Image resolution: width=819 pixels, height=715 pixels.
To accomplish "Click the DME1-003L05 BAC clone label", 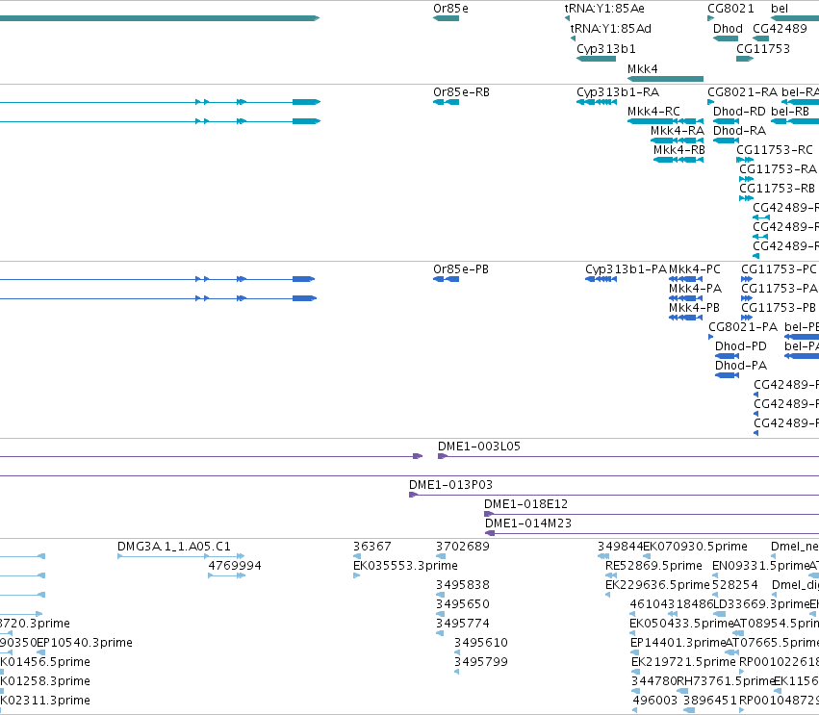I will [x=479, y=447].
